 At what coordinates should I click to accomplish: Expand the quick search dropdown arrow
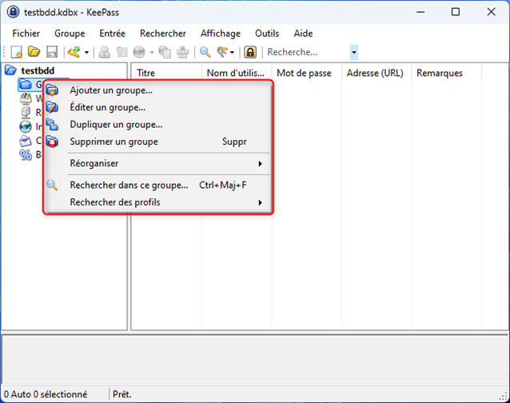(x=354, y=52)
